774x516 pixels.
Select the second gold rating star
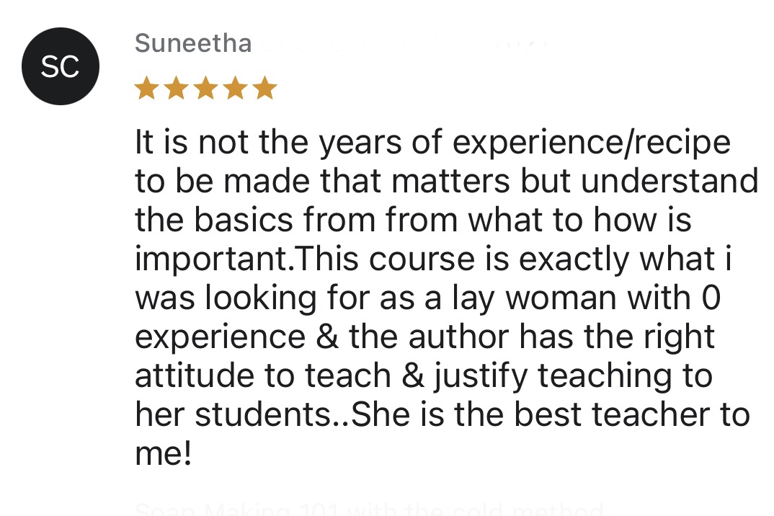coord(177,88)
